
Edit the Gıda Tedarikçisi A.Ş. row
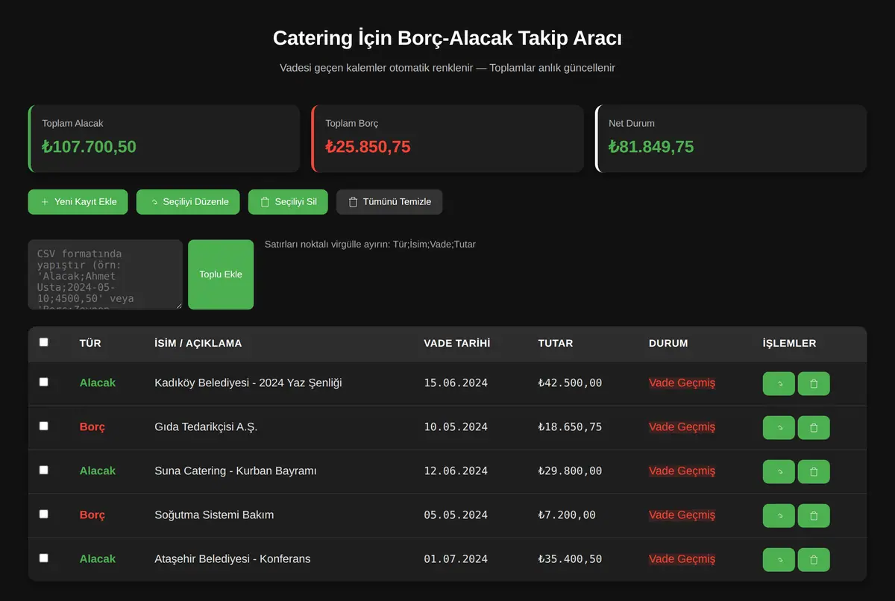779,428
